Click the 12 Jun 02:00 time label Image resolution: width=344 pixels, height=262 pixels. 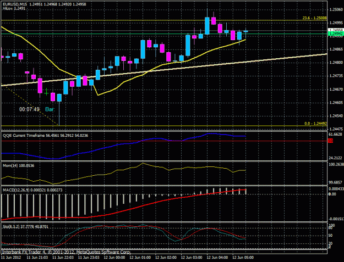166,258
